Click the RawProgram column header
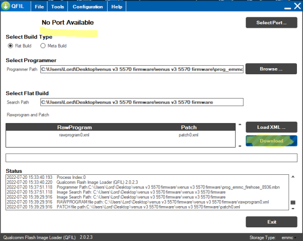This screenshot has width=303, height=241. (x=75, y=127)
